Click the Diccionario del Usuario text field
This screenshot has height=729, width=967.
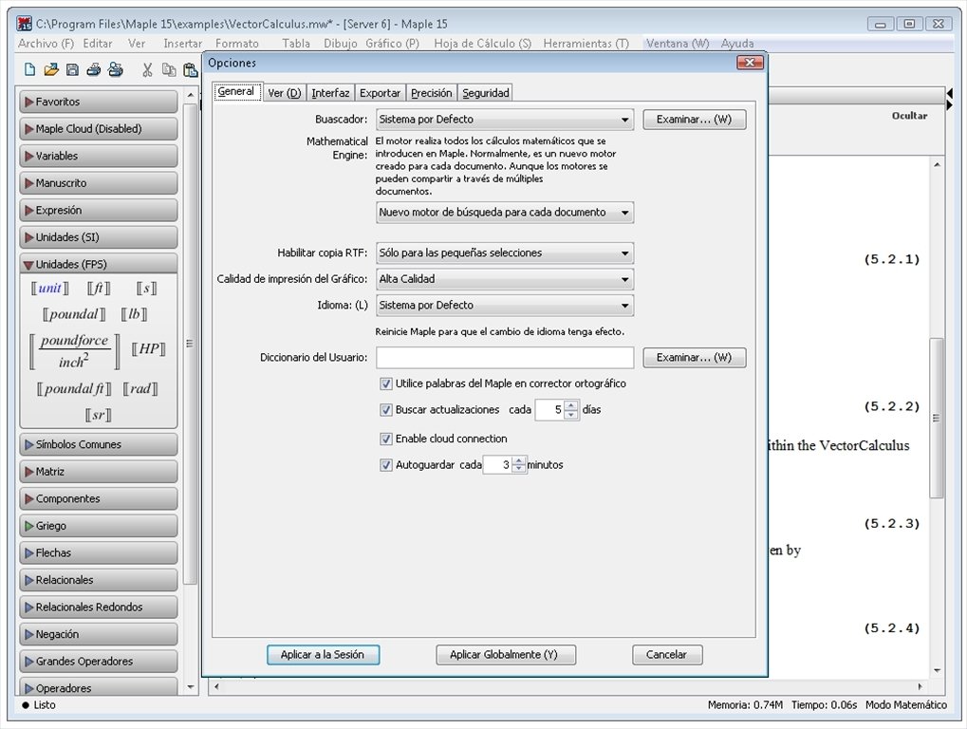coord(505,358)
